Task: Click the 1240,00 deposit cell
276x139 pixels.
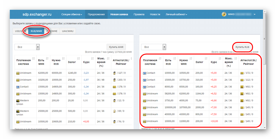Action: pos(72,73)
